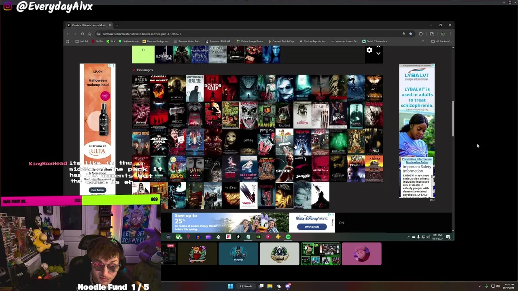Open Chrome extensions puzzle icon
The height and width of the screenshot is (291, 518).
click(421, 34)
